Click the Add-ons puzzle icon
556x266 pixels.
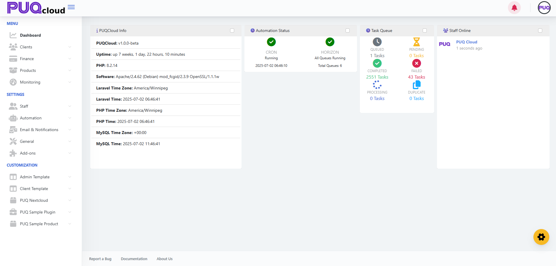pos(13,153)
